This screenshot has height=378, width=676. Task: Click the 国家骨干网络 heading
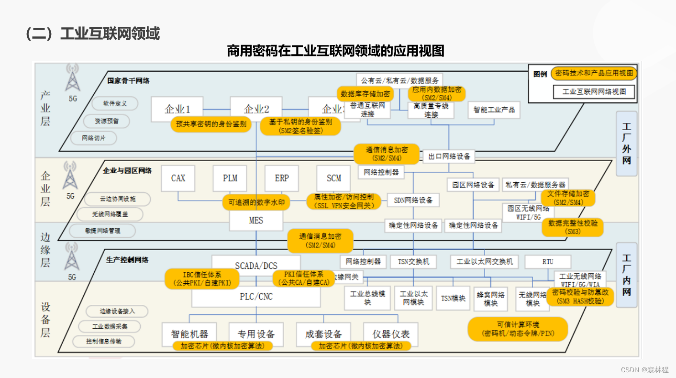(128, 81)
